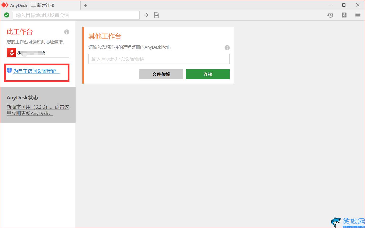Screen dimensions: 365x228
Task: Click the red AnyDesk ID icon
Action: [x=12, y=53]
